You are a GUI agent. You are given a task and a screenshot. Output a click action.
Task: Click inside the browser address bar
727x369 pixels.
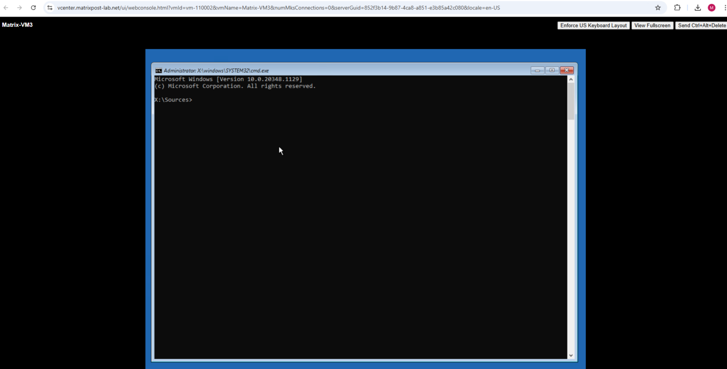(284, 8)
